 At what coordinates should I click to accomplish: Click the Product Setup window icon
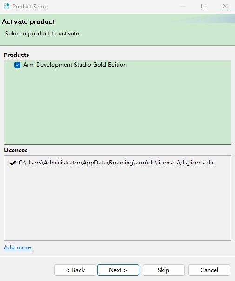(x=7, y=6)
